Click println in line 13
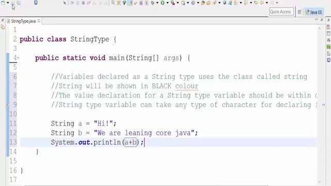The width and height of the screenshot is (331, 186). coord(107,143)
